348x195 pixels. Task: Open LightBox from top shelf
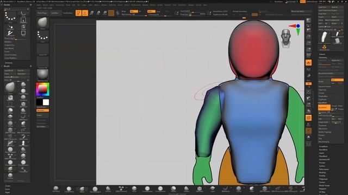[x=55, y=13]
